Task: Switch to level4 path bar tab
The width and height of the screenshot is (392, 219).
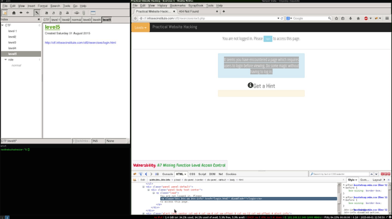Action: click(x=96, y=20)
